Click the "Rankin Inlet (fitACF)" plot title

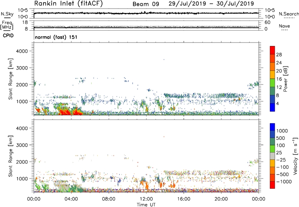(x=68, y=3)
